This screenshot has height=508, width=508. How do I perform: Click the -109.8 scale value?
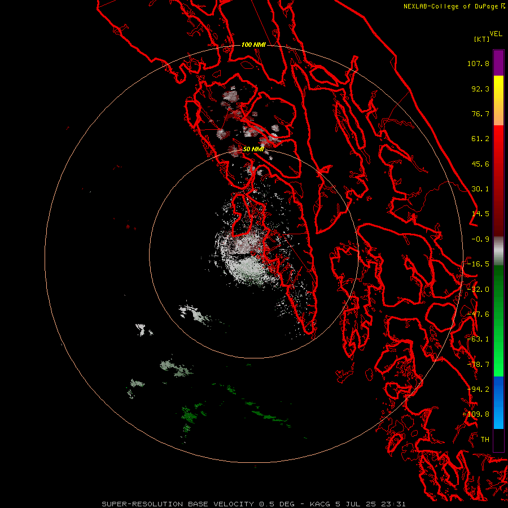(x=476, y=414)
